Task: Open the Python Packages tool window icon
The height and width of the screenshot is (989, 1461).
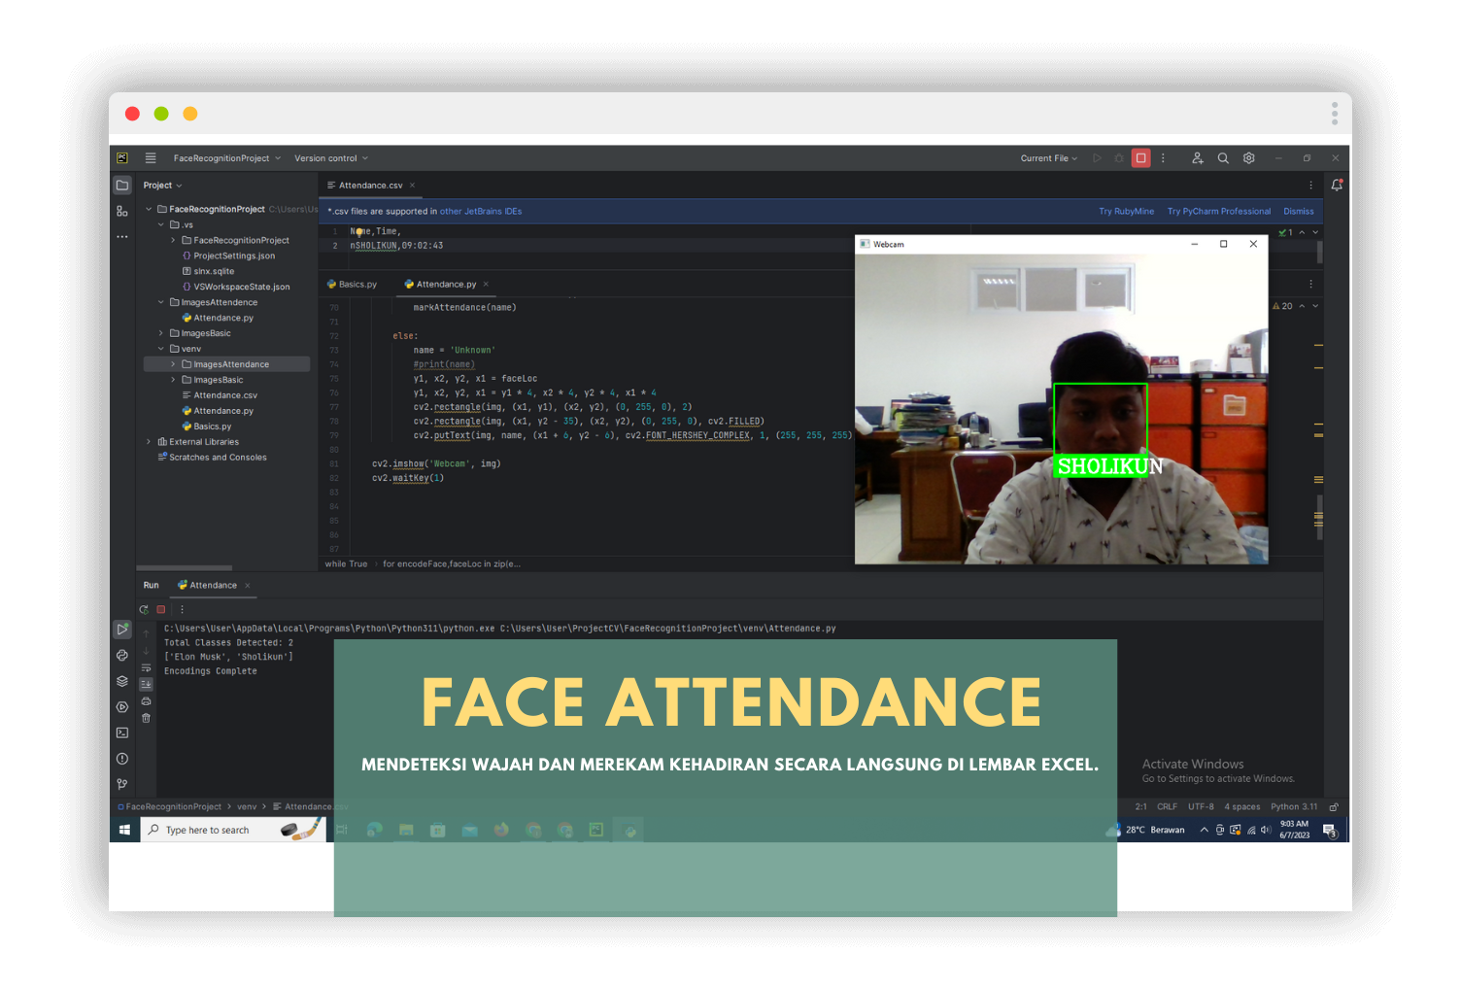Action: [122, 681]
